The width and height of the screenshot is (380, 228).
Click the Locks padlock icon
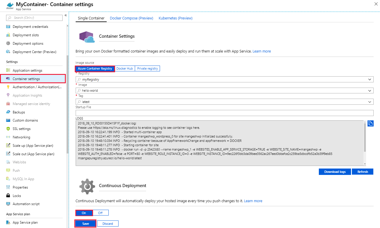tap(8, 196)
